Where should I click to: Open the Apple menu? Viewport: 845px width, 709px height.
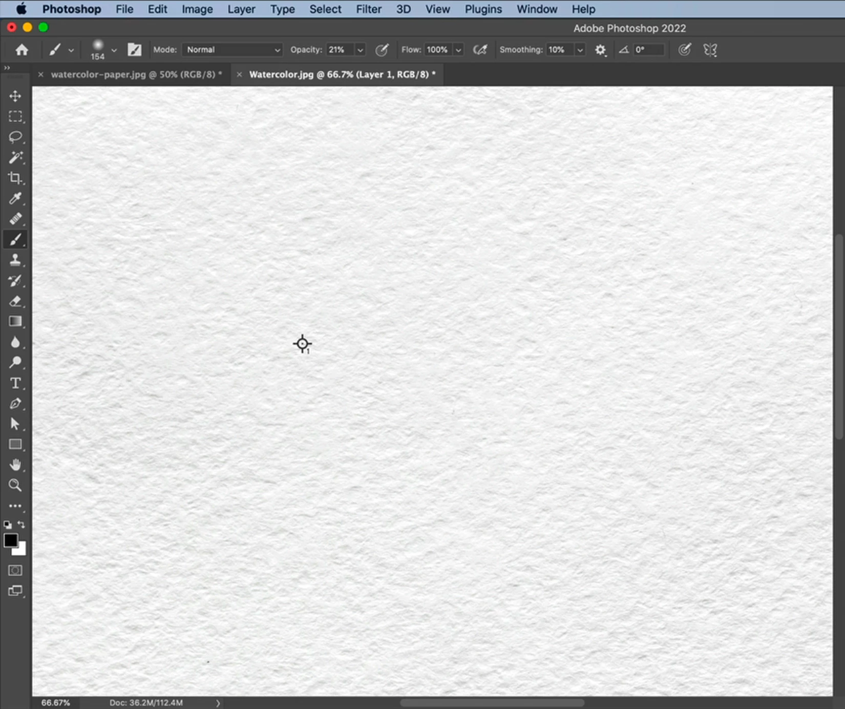coord(21,9)
